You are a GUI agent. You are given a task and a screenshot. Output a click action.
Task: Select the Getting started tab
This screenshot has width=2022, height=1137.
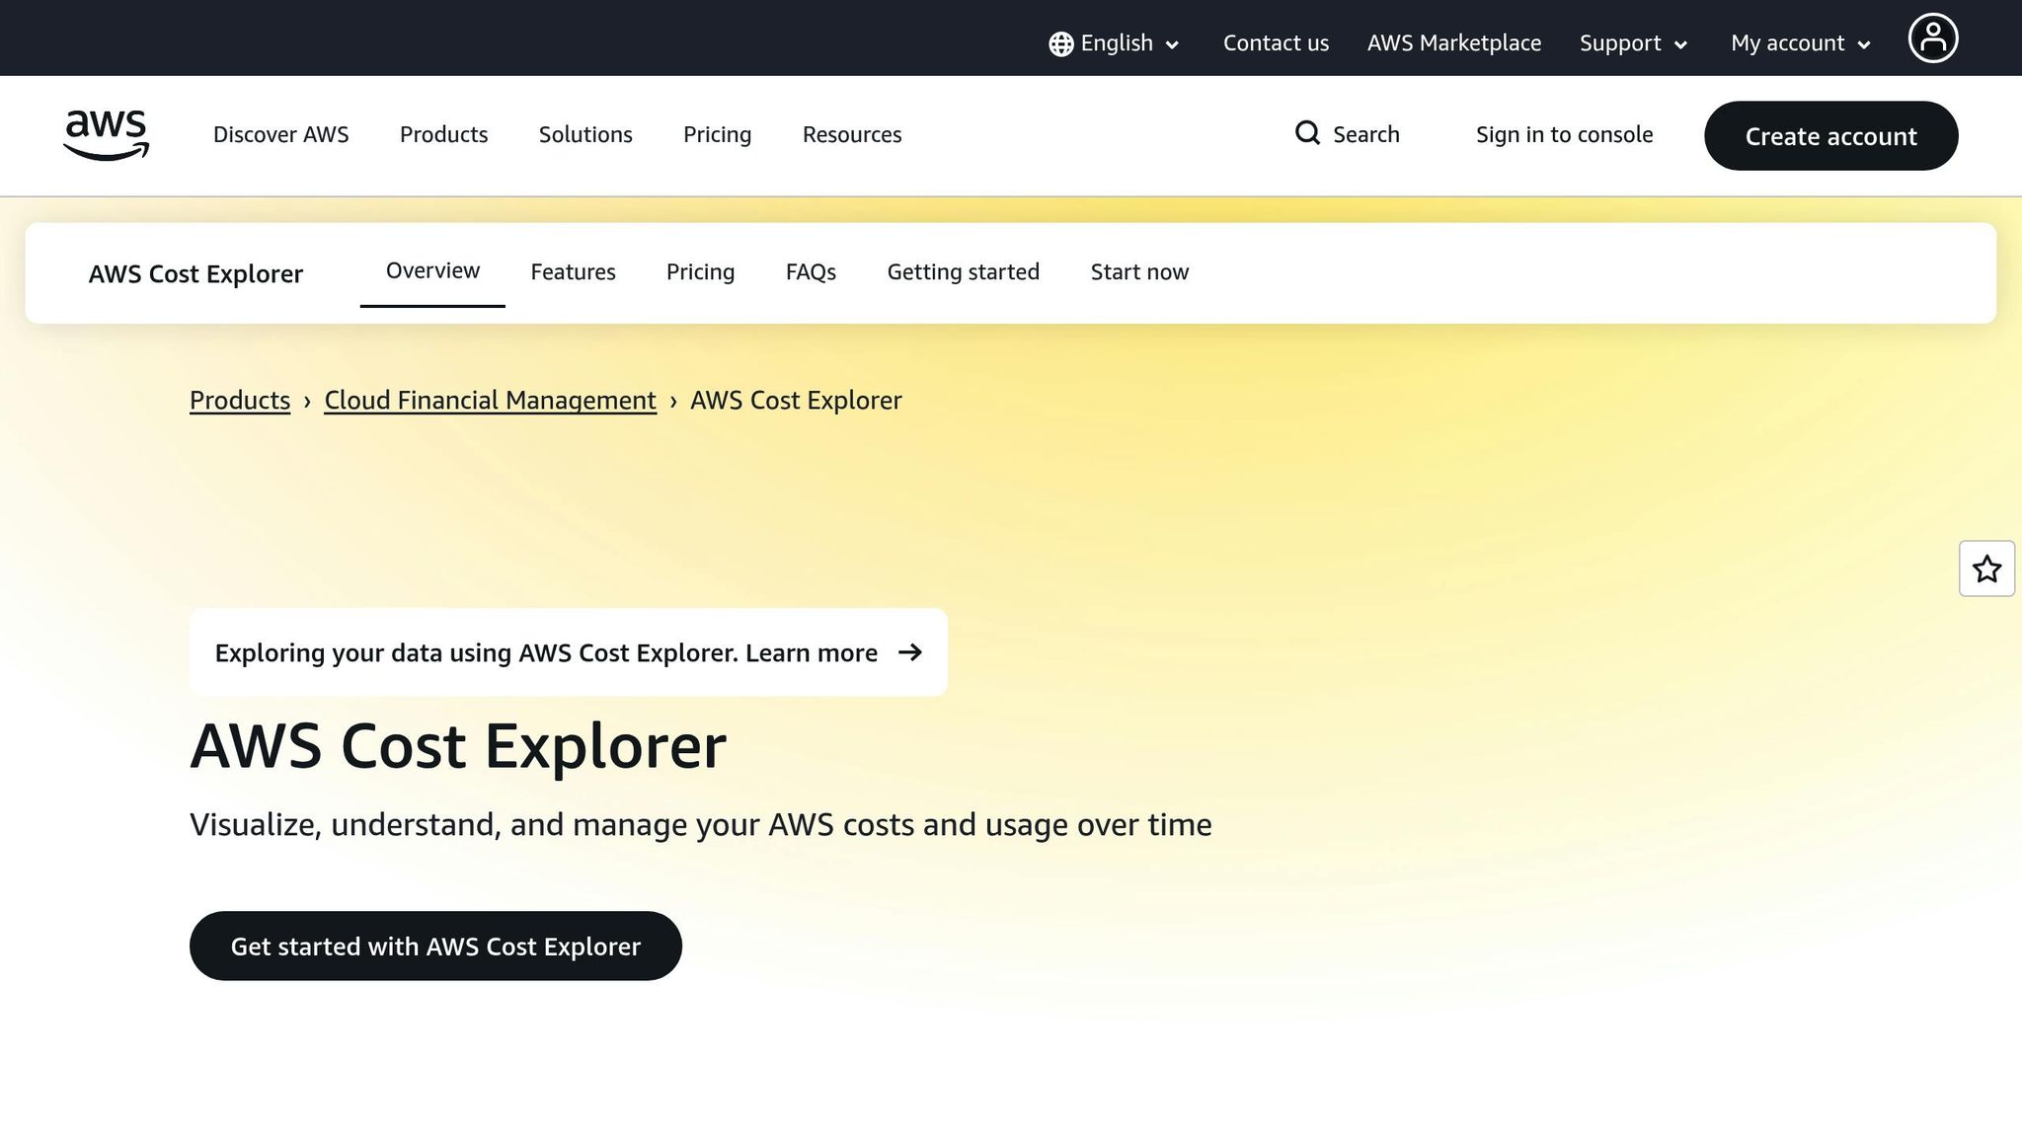(x=963, y=271)
